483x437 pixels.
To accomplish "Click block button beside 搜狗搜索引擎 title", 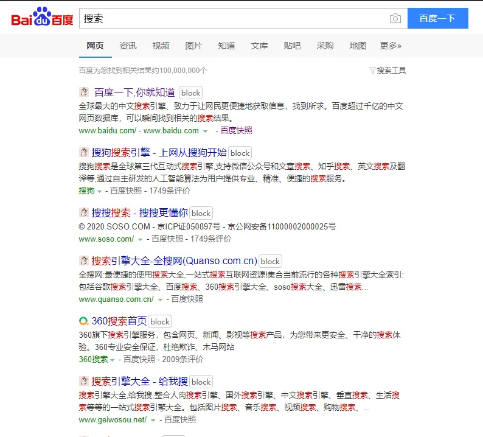I will [x=240, y=153].
